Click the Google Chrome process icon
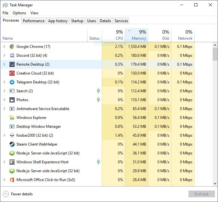 point(12,47)
